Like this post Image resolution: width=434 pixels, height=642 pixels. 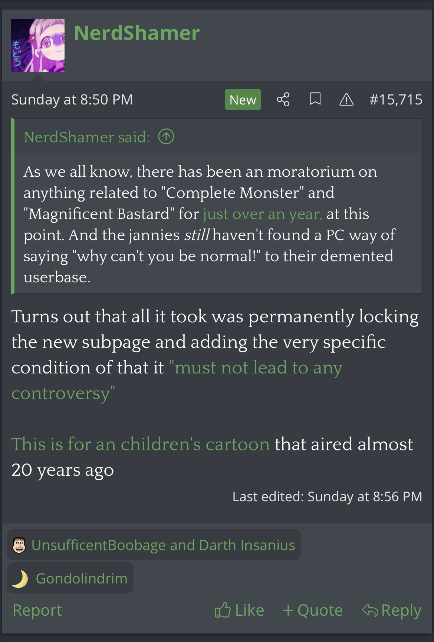click(240, 611)
